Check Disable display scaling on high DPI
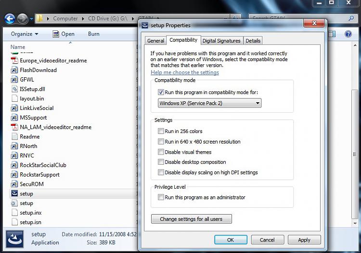Screen dimensions: 361x253 161,172
